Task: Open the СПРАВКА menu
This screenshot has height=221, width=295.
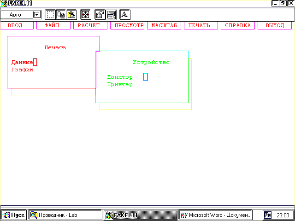Action: [238, 25]
